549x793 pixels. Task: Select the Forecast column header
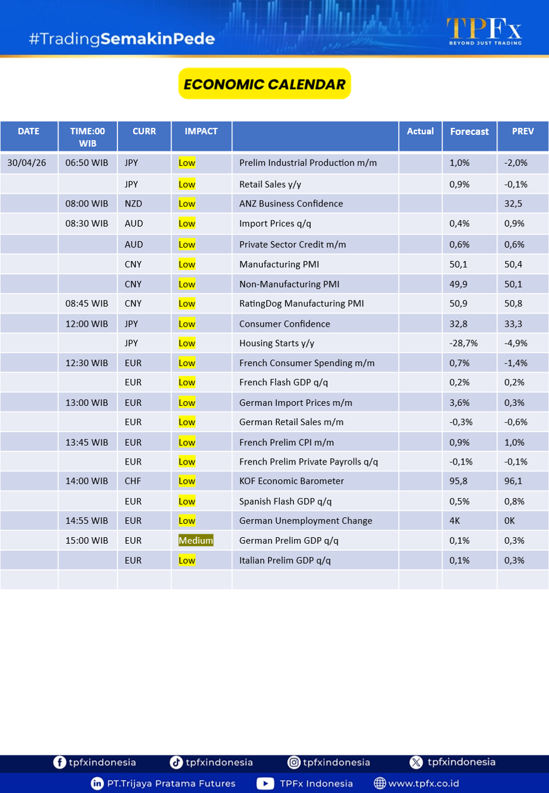(x=469, y=132)
